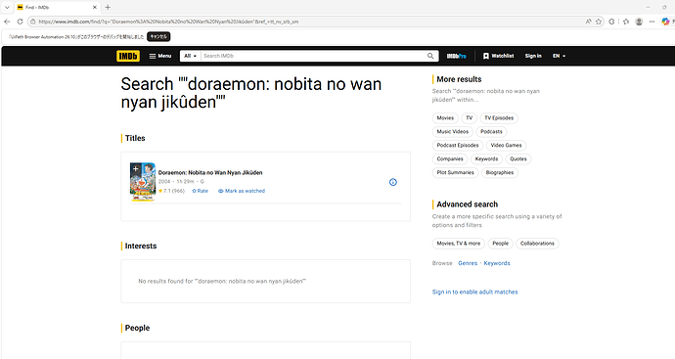Open IMDbPro link
Image resolution: width=675 pixels, height=359 pixels.
(456, 56)
